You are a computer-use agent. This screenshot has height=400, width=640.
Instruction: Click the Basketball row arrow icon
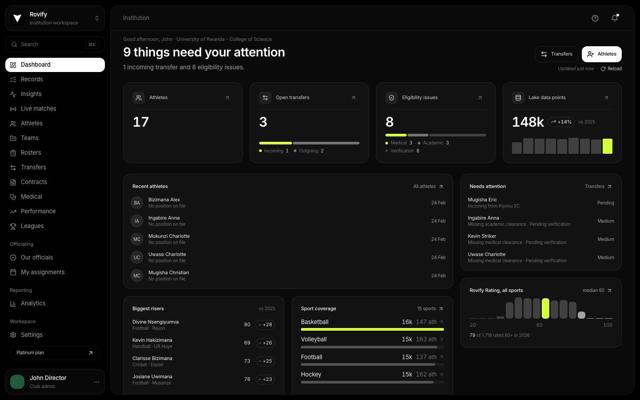pos(441,322)
